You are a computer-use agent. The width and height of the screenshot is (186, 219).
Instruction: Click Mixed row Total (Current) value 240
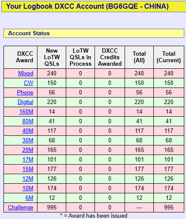click(169, 73)
